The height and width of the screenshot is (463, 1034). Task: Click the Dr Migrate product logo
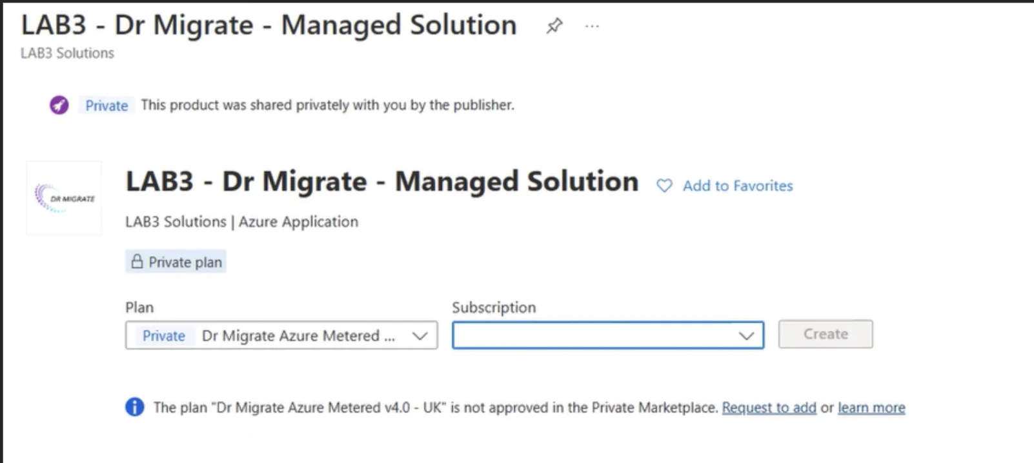(64, 198)
